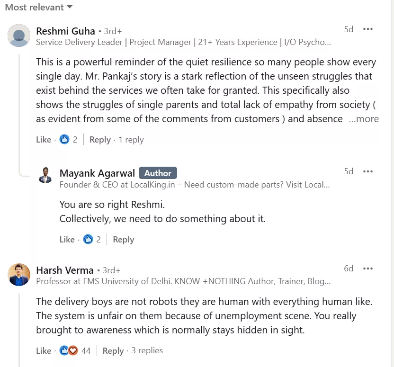Open Mayank Agarwal's profile photo
The height and width of the screenshot is (367, 394).
(45, 175)
